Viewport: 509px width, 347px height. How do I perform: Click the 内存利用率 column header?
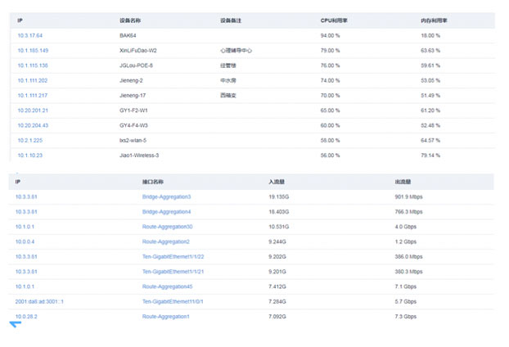431,20
